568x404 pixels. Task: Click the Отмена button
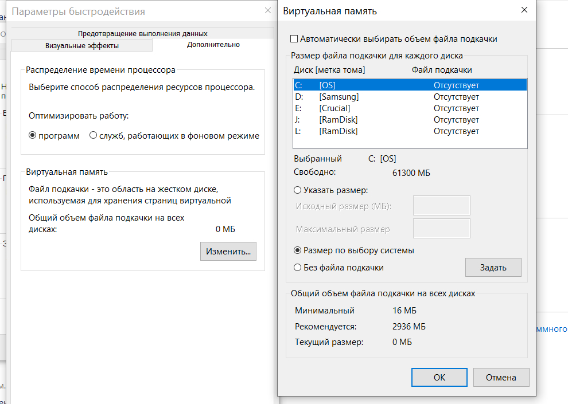(501, 377)
